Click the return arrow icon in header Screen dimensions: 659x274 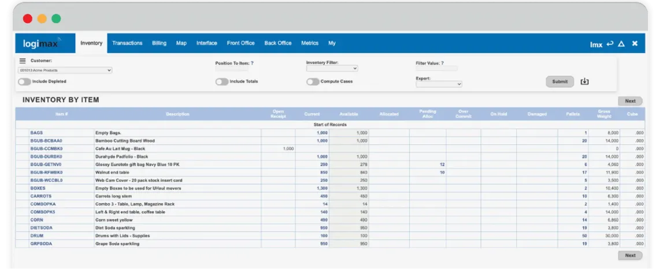click(610, 44)
